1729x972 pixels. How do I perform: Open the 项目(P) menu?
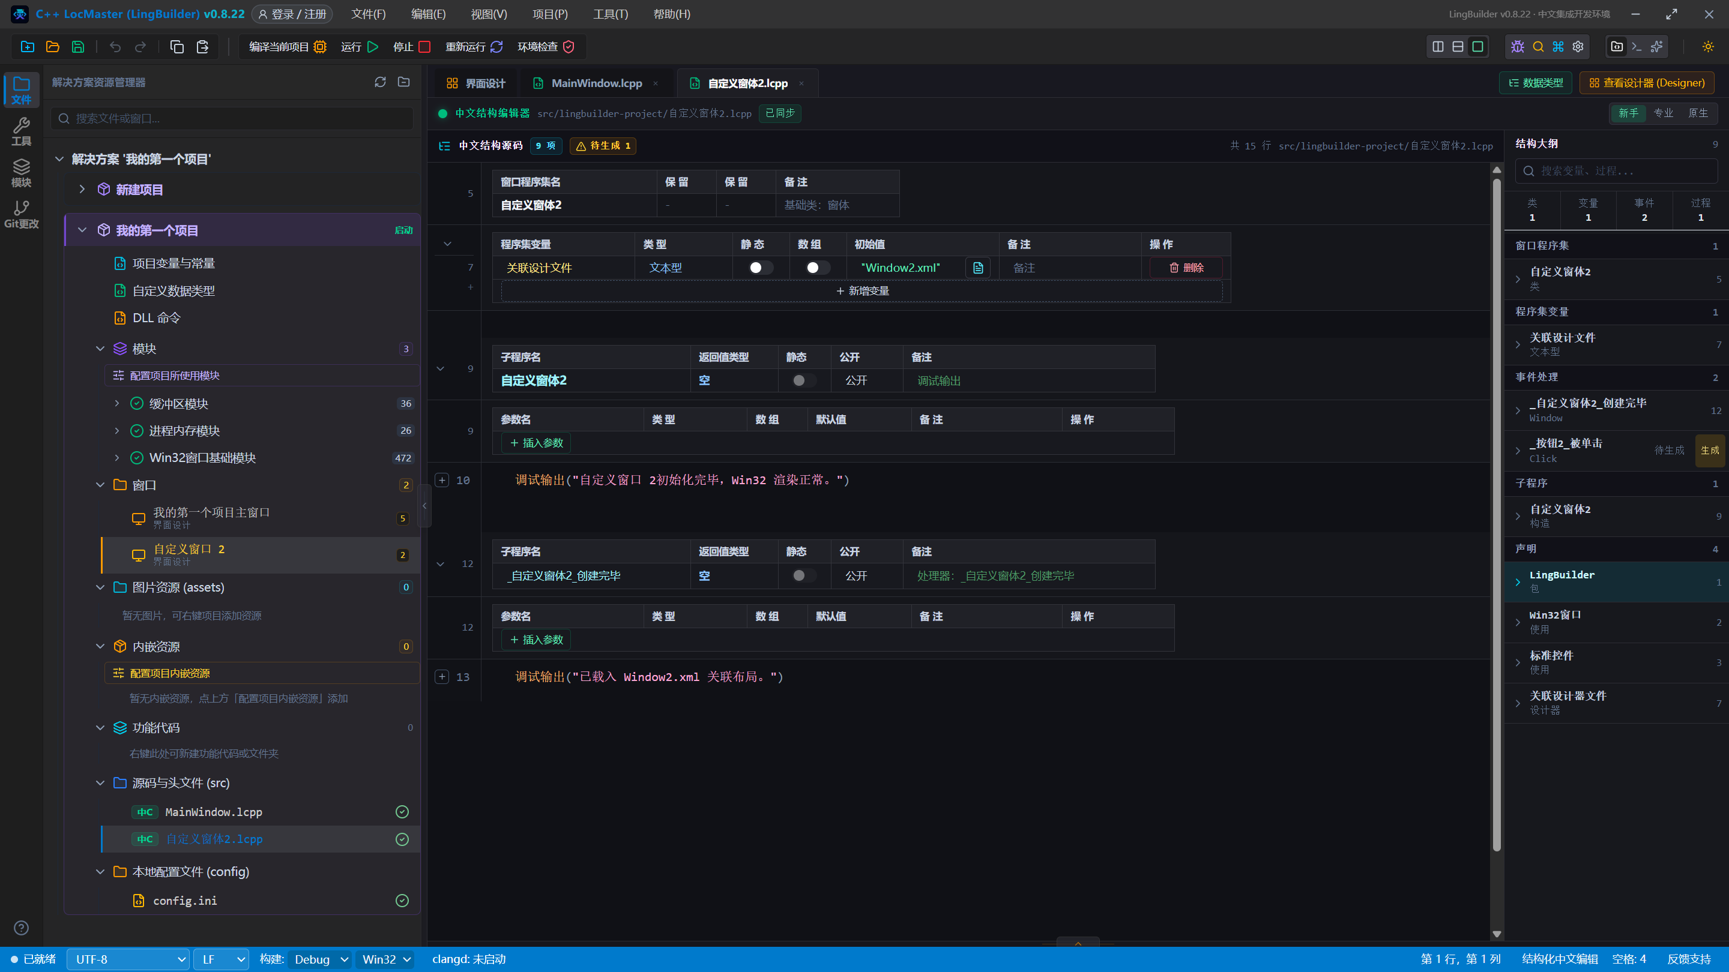pyautogui.click(x=550, y=14)
